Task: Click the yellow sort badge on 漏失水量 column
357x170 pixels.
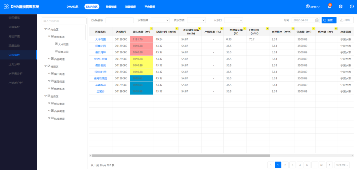Action: (151, 29)
